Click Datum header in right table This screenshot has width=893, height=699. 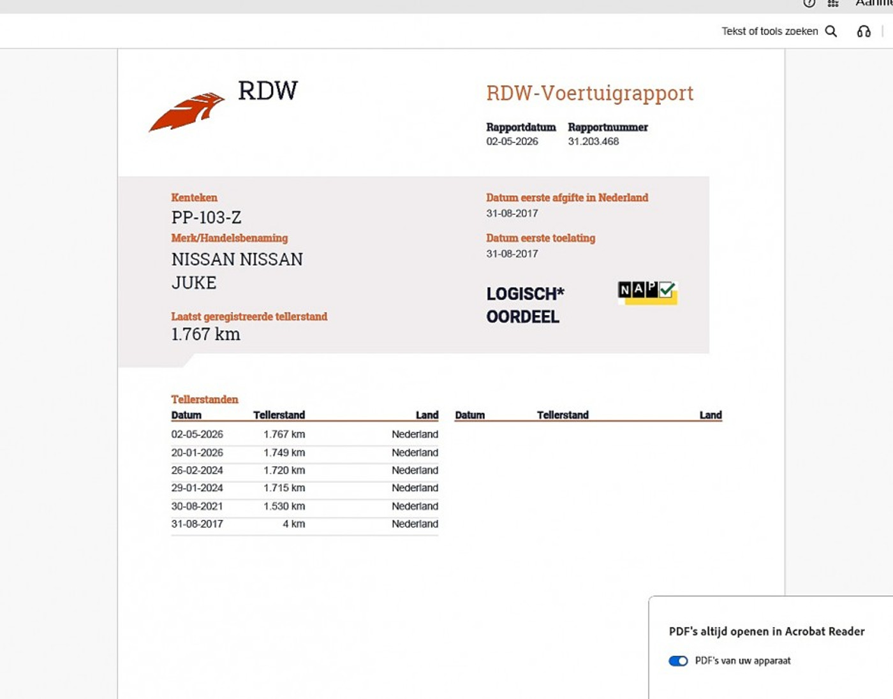(469, 415)
